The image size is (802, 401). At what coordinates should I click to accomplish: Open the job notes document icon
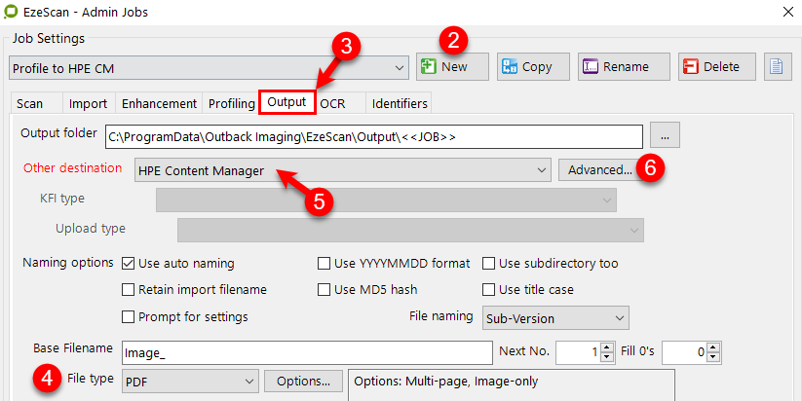[776, 67]
